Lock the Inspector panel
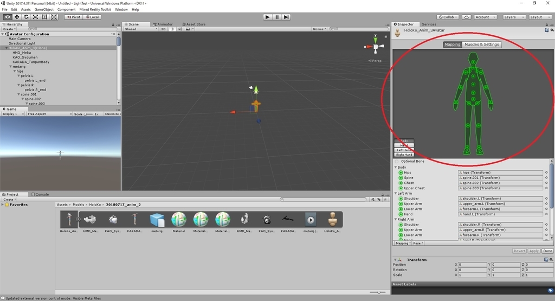Screen dimensions: 555x301 (x=546, y=24)
